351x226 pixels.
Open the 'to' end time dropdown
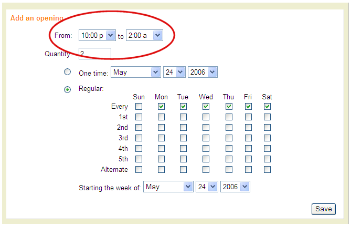144,35
